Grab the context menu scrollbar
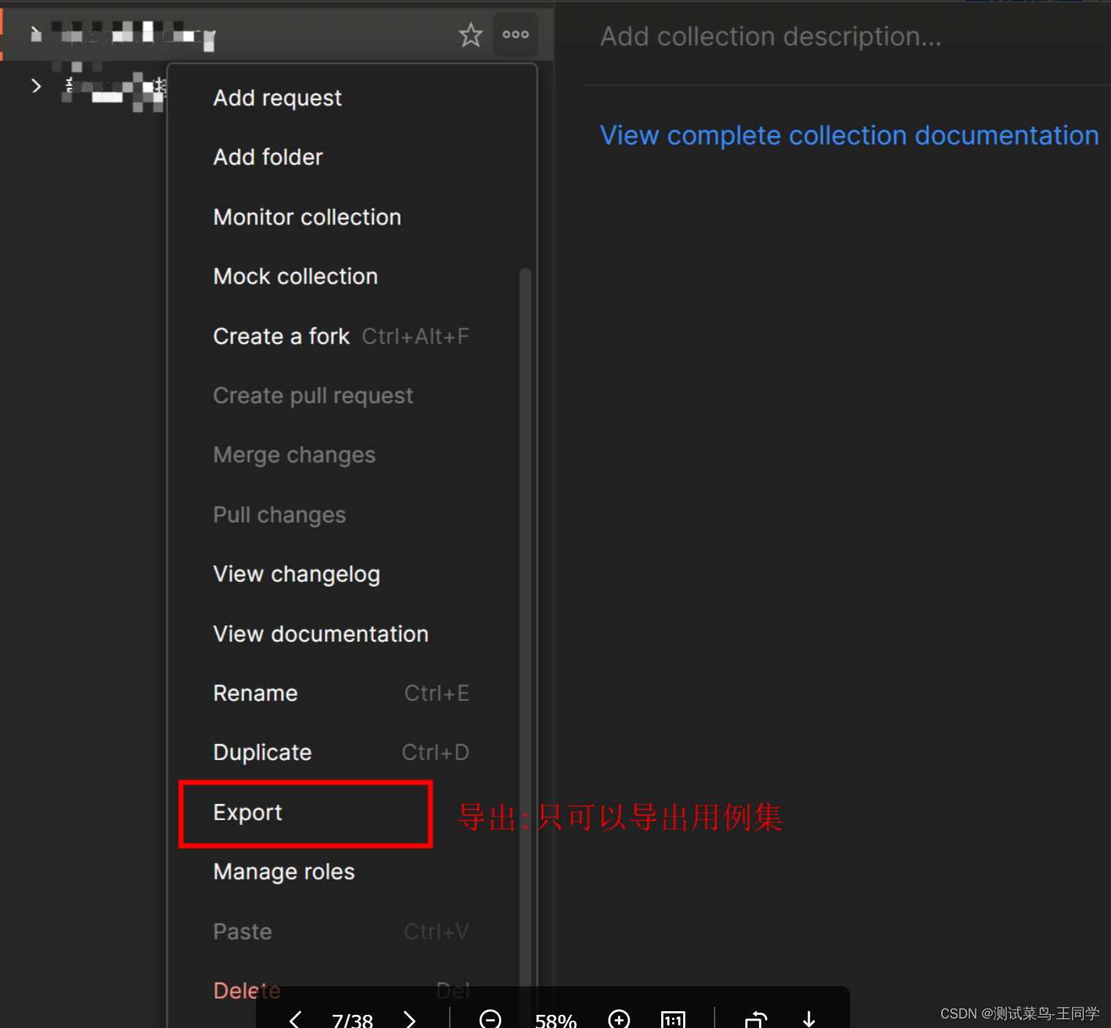Screen dimensions: 1111x1028 (525, 629)
